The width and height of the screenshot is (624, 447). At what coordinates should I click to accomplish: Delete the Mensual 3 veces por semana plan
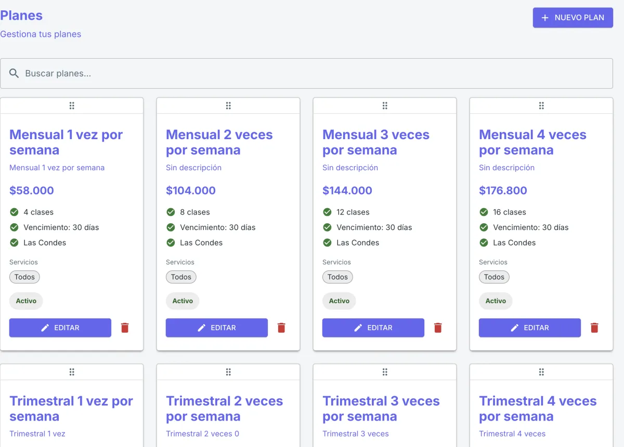[438, 328]
